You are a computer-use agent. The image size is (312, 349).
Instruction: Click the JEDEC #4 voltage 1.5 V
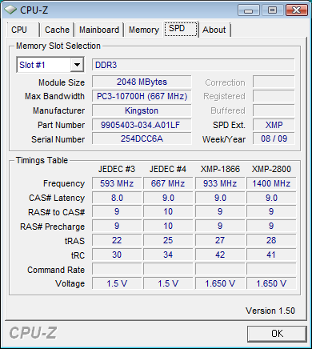click(x=168, y=283)
